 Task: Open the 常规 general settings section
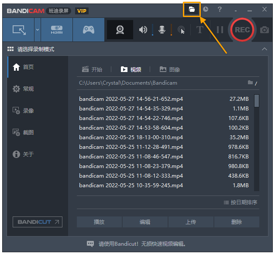pyautogui.click(x=38, y=89)
